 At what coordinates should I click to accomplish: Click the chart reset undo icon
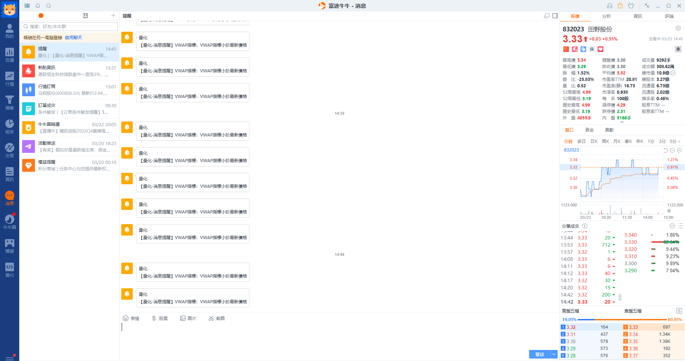pyautogui.click(x=665, y=150)
